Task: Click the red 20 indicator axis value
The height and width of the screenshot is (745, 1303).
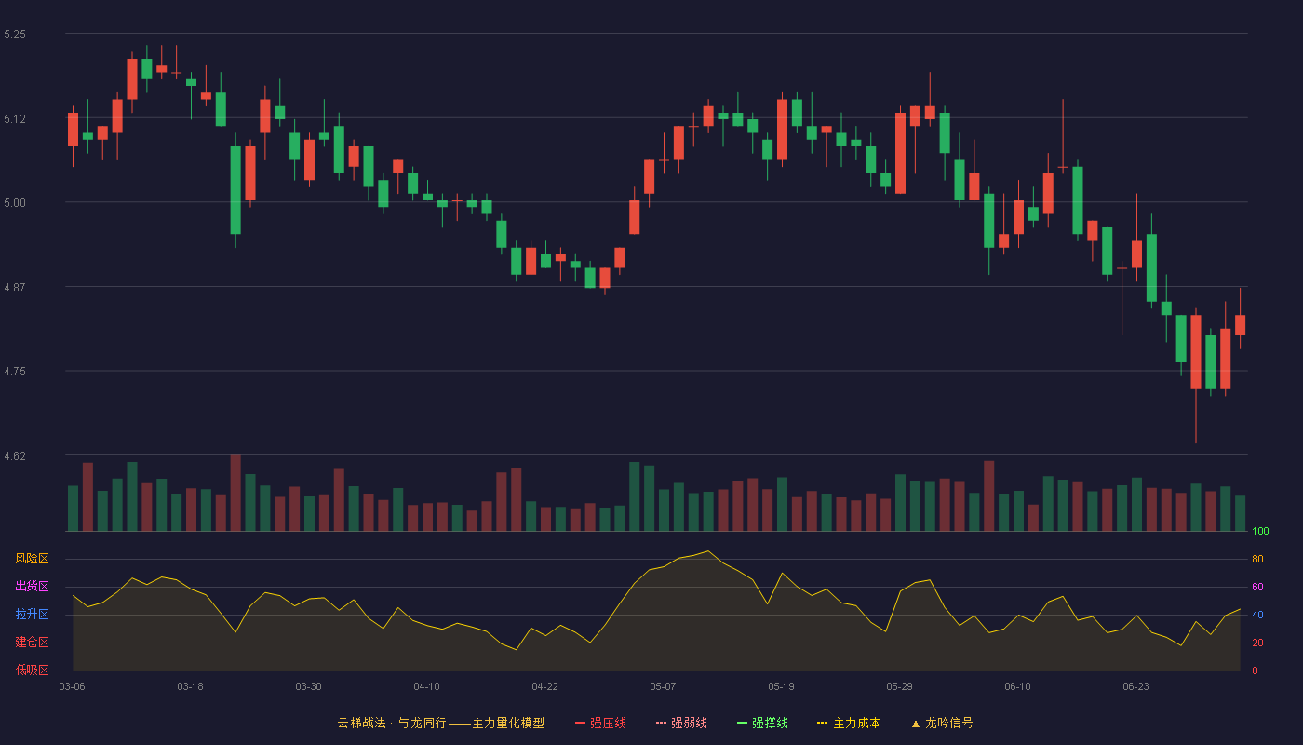Action: (x=1257, y=643)
